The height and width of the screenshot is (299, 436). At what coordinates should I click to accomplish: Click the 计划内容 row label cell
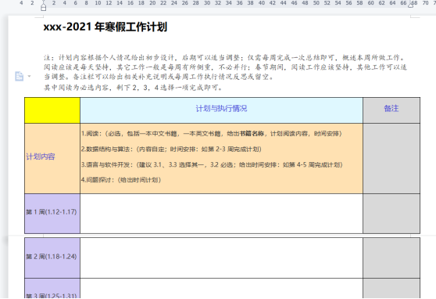(x=52, y=159)
